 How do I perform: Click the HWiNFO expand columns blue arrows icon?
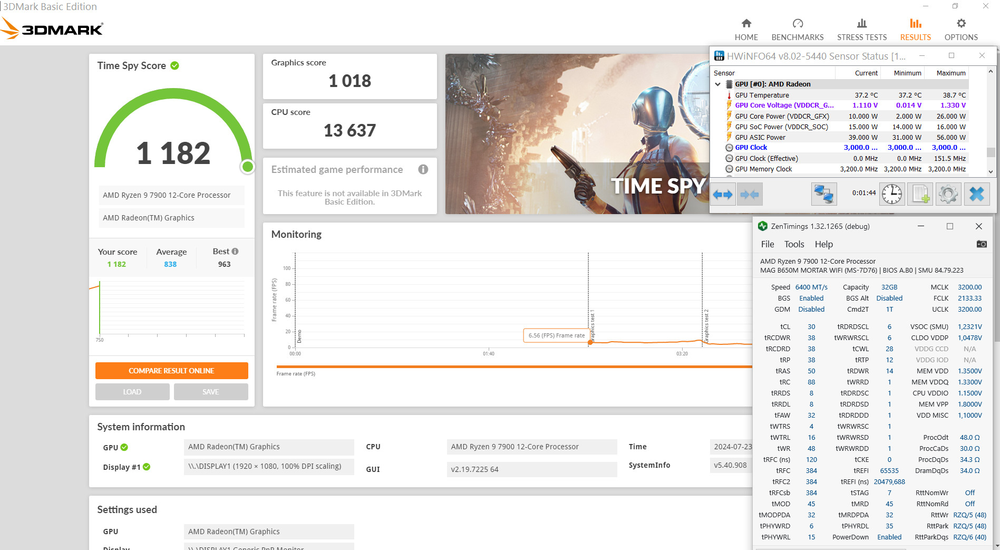coord(723,195)
